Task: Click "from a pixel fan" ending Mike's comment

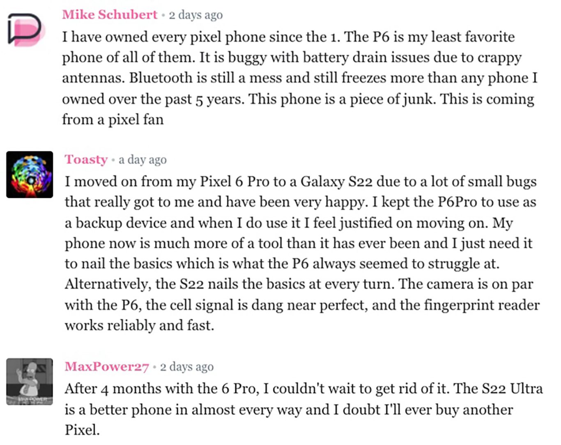Action: pos(113,120)
